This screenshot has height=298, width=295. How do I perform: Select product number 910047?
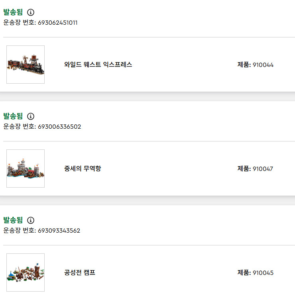[x=263, y=169]
